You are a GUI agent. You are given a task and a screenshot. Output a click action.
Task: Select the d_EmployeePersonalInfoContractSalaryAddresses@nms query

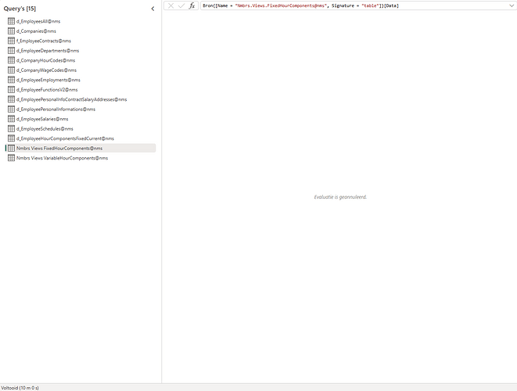71,99
